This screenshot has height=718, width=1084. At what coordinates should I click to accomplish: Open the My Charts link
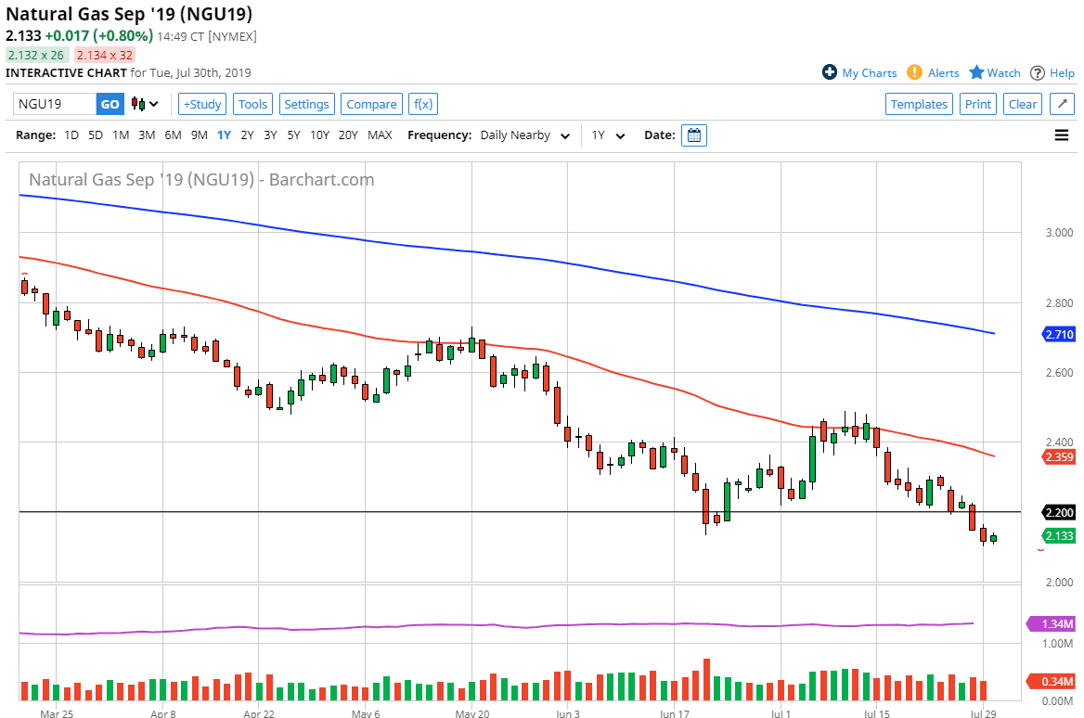point(869,72)
